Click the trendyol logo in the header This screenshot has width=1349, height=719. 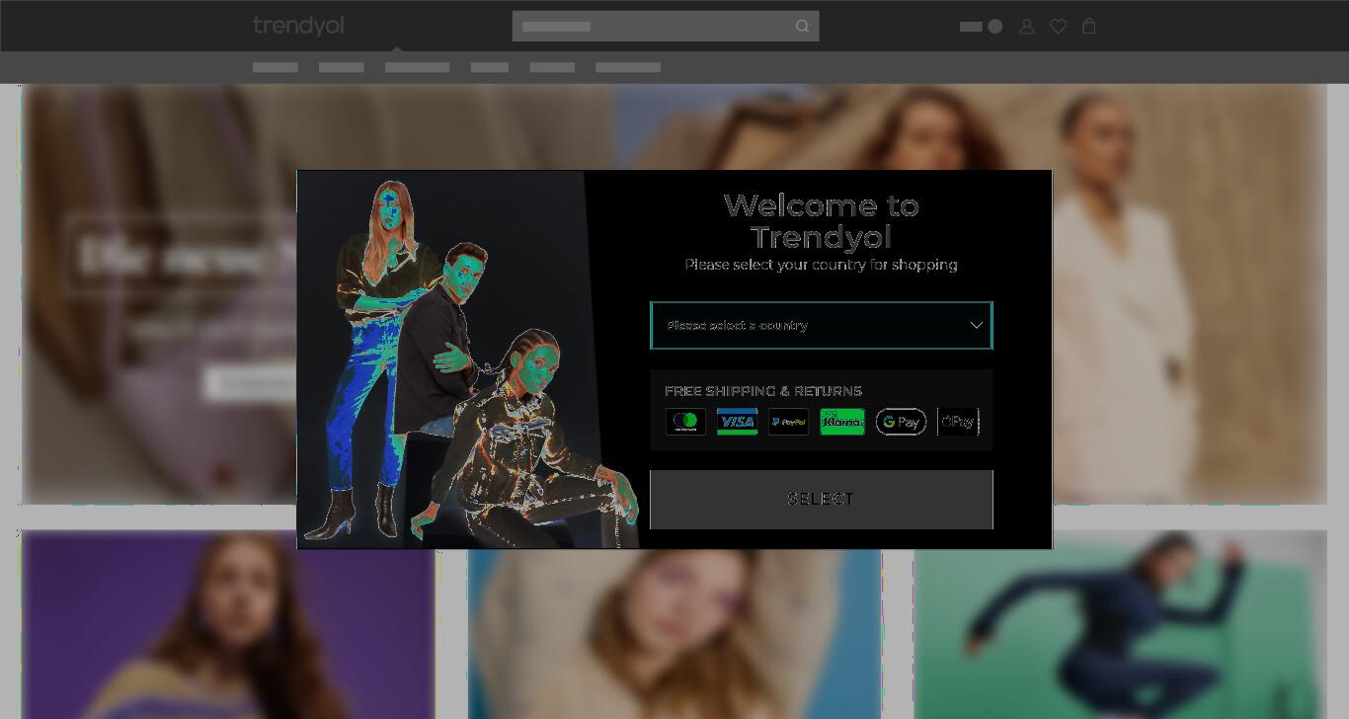coord(298,26)
